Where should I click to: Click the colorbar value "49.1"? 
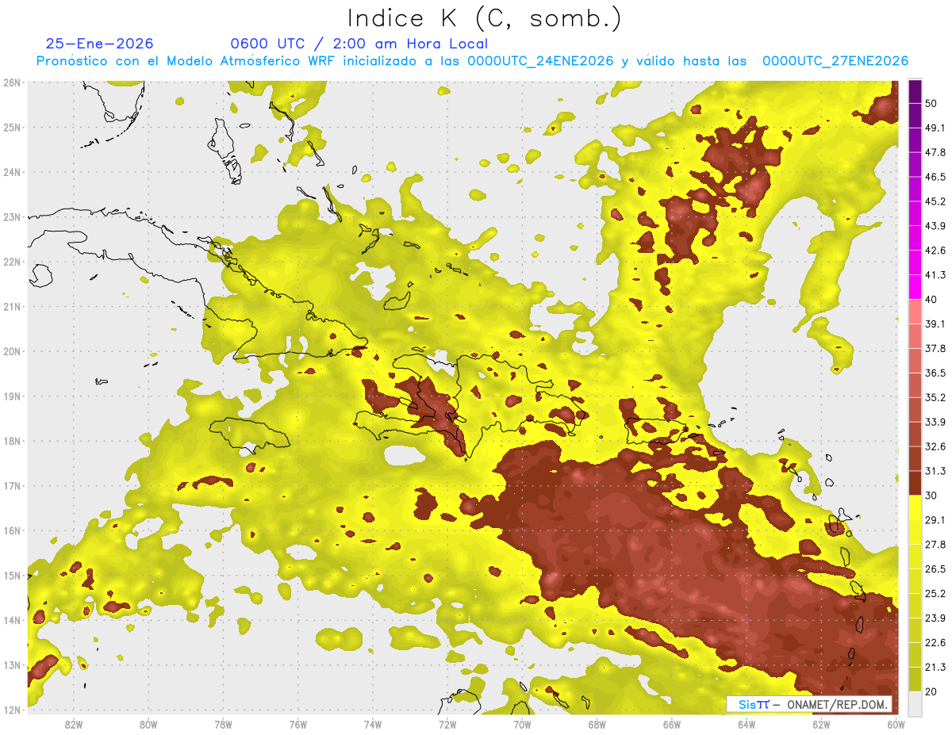coord(935,128)
